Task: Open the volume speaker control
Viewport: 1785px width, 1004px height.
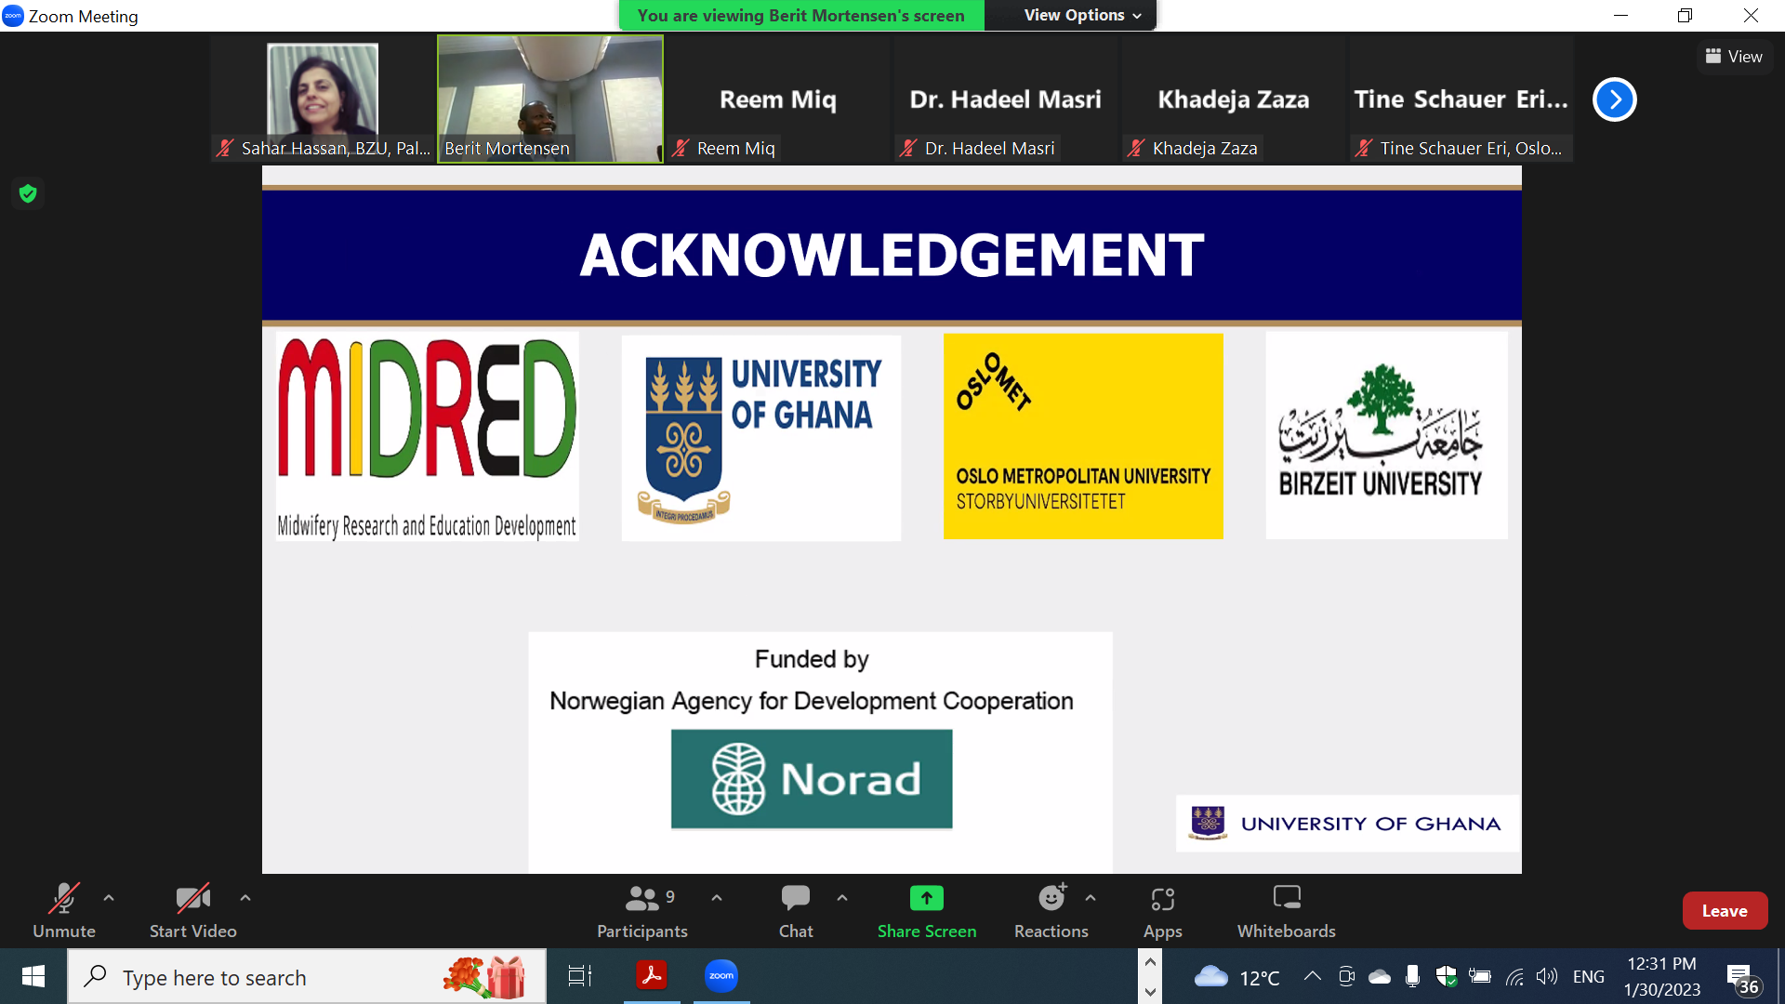Action: [x=1547, y=976]
